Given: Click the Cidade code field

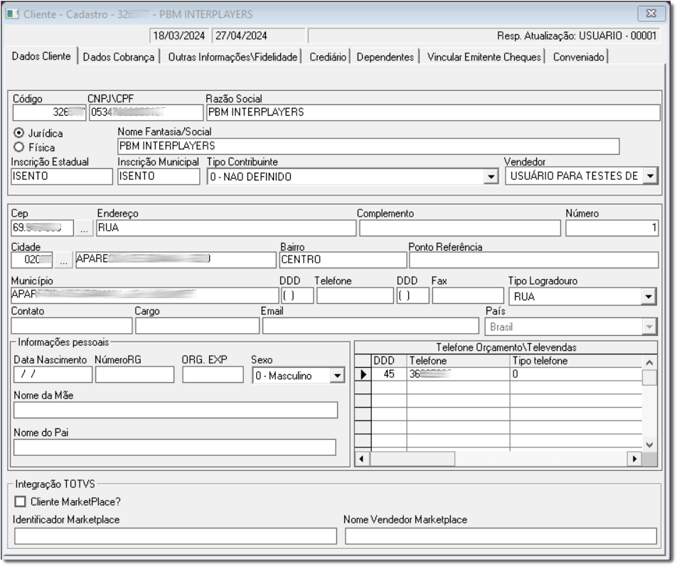Looking at the screenshot, I should click(x=31, y=260).
